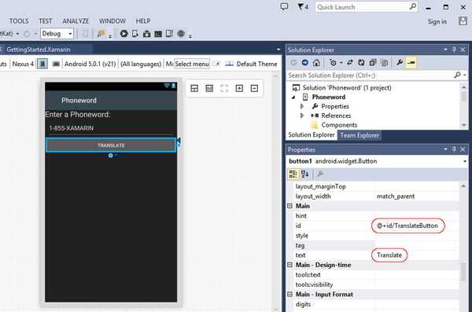This screenshot has width=472, height=312.
Task: Open the HELP menu
Action: click(x=143, y=21)
